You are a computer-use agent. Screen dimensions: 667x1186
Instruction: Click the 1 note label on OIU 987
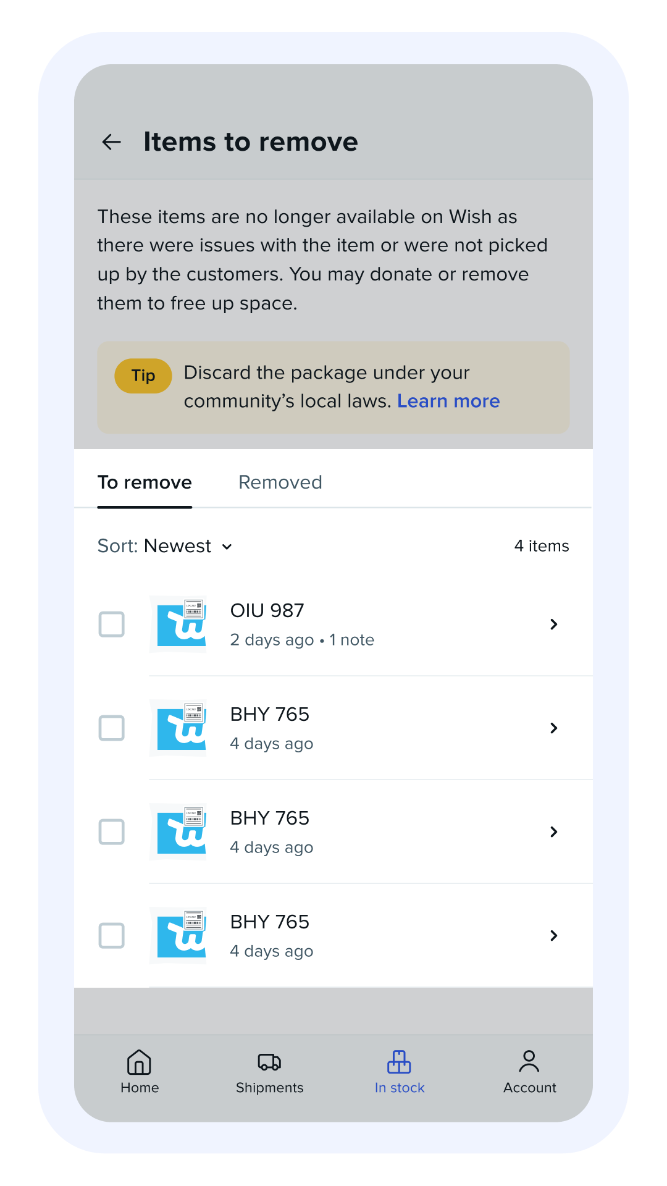point(353,640)
